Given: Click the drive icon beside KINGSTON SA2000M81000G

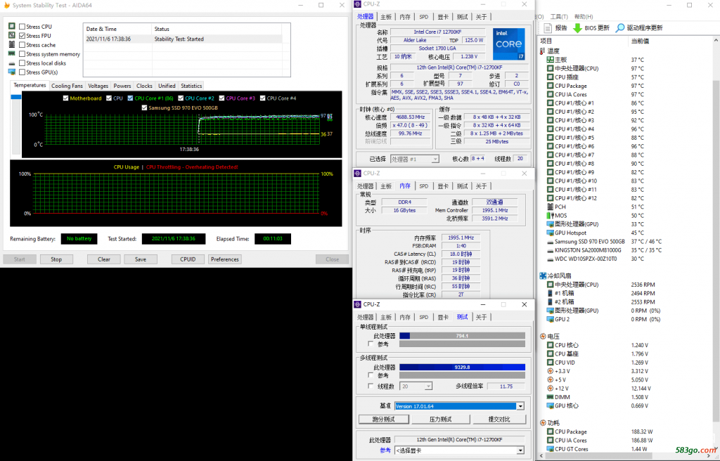Looking at the screenshot, I should (x=550, y=250).
